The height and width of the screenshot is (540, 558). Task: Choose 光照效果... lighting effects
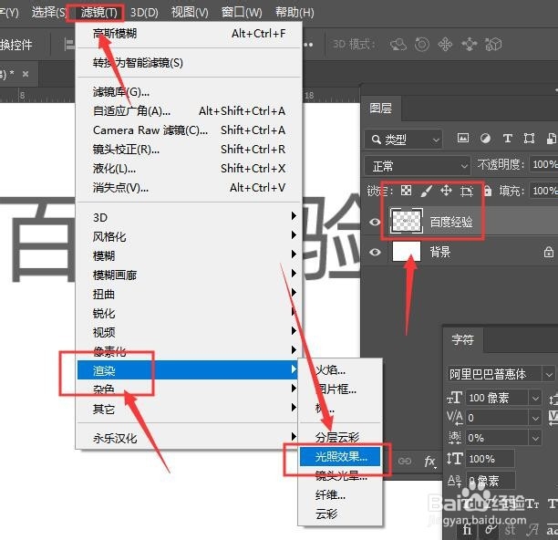coord(340,457)
